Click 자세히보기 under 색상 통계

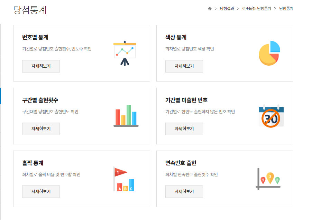[184, 66]
